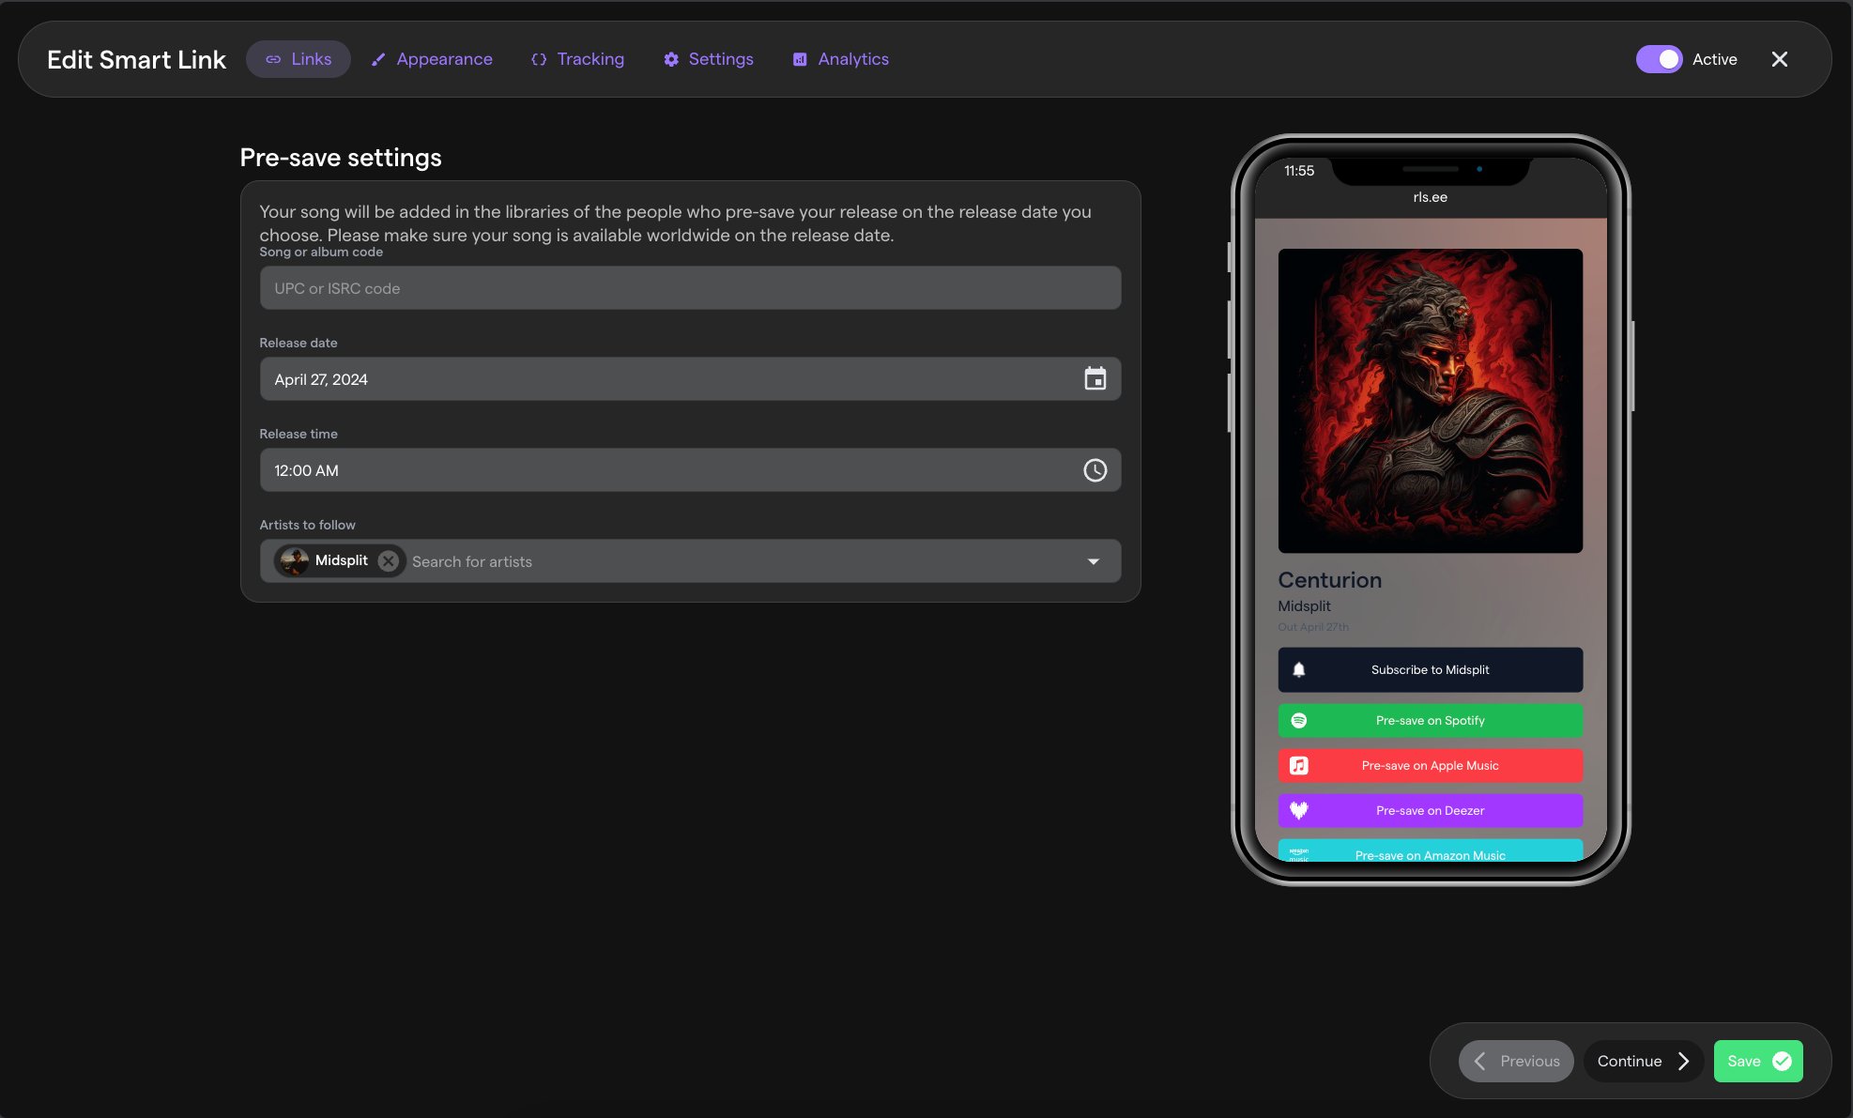
Task: Click Pre-save on Amazon Music button
Action: tap(1430, 850)
